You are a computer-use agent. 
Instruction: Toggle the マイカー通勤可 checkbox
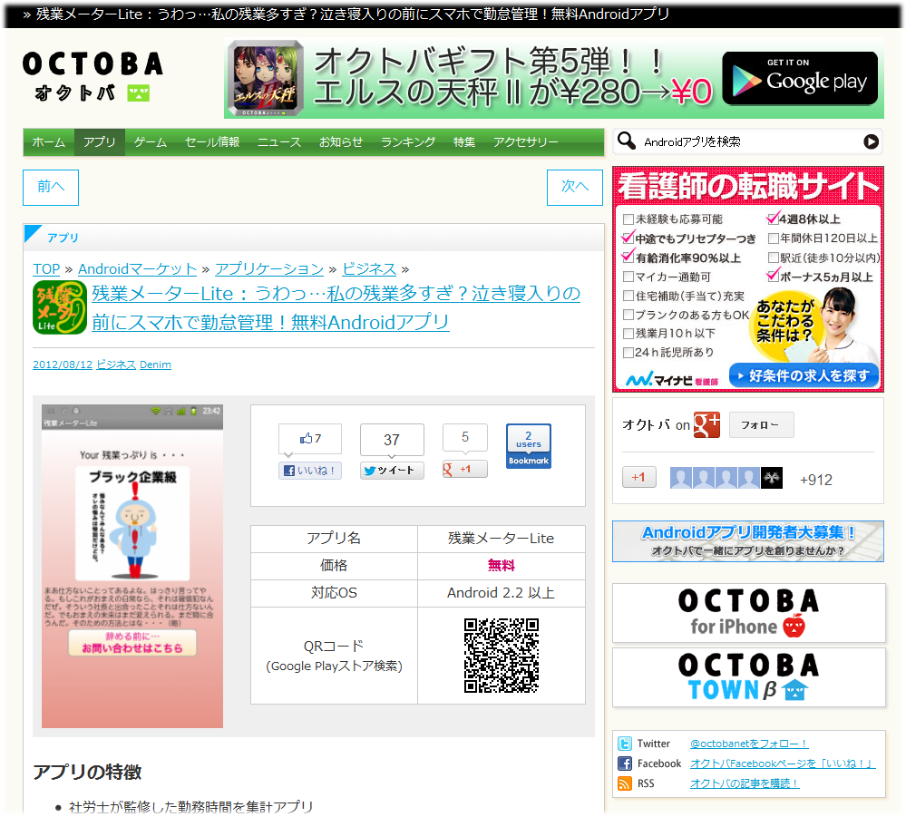coord(628,277)
